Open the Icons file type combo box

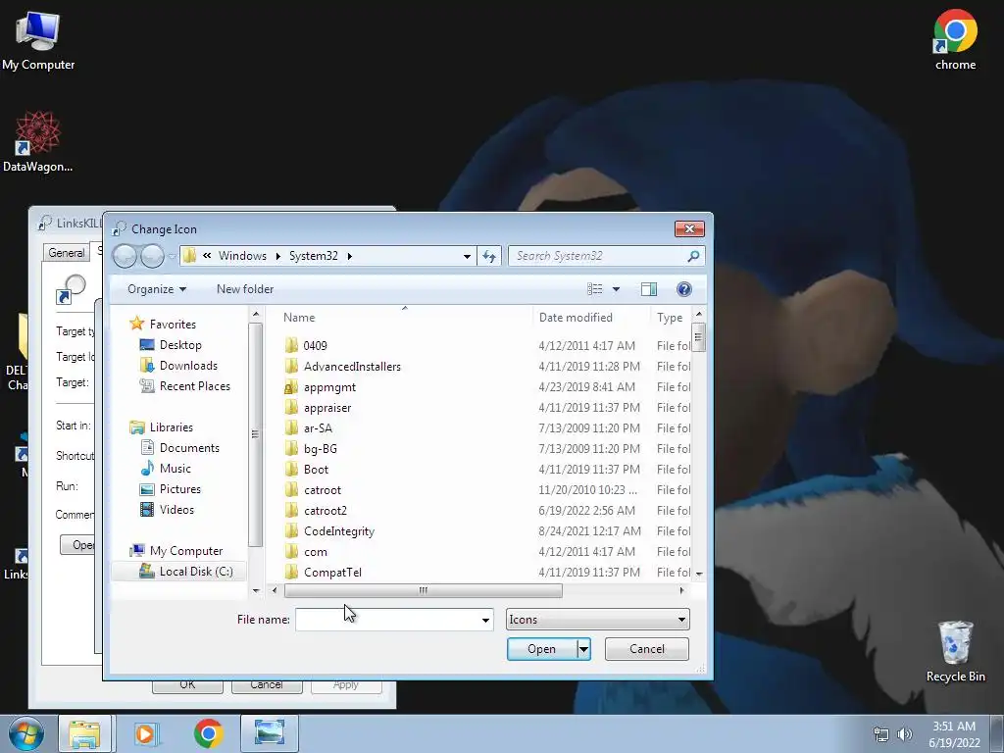click(x=597, y=620)
